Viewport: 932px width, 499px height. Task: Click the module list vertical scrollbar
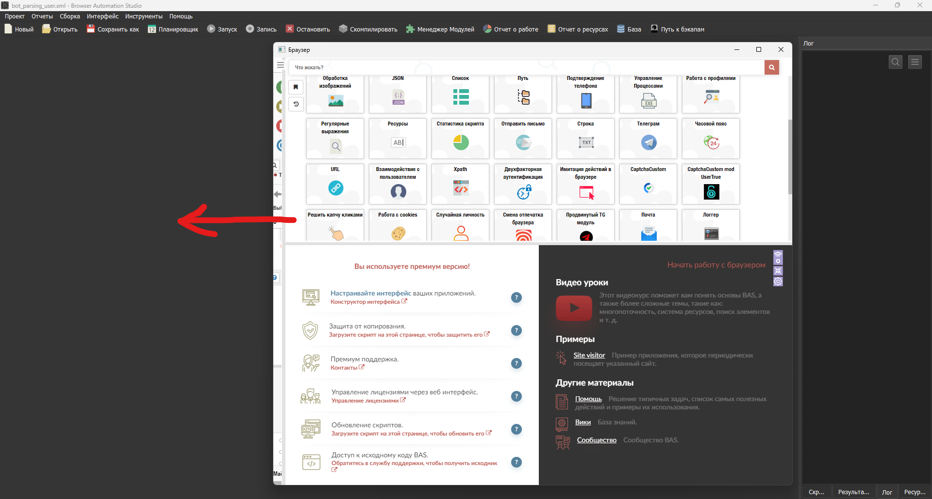tap(790, 155)
